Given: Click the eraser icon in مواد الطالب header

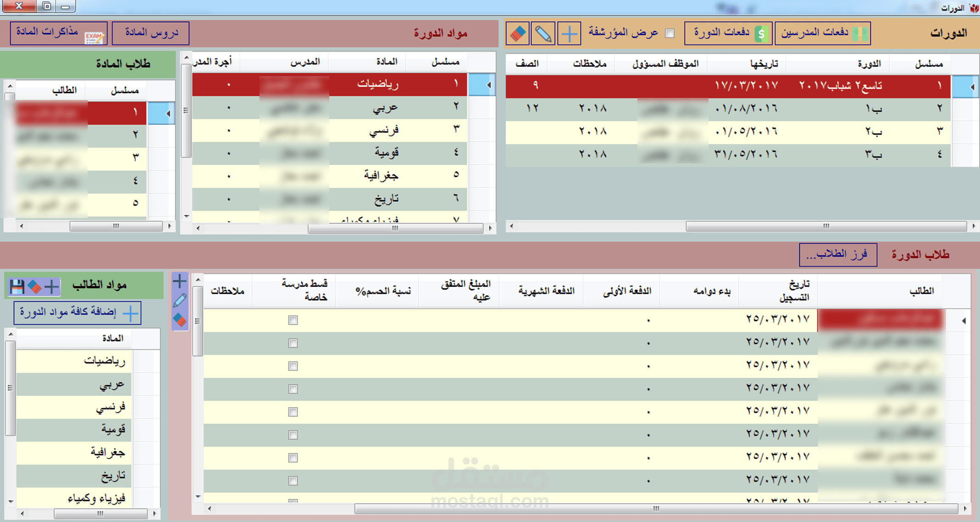Looking at the screenshot, I should click(34, 286).
